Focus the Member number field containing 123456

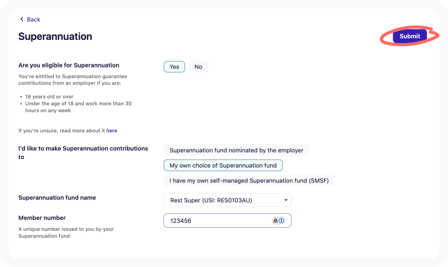click(227, 220)
